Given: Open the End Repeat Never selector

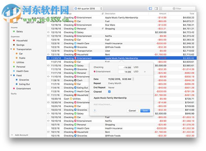Looking at the screenshot, I should [x=111, y=88].
